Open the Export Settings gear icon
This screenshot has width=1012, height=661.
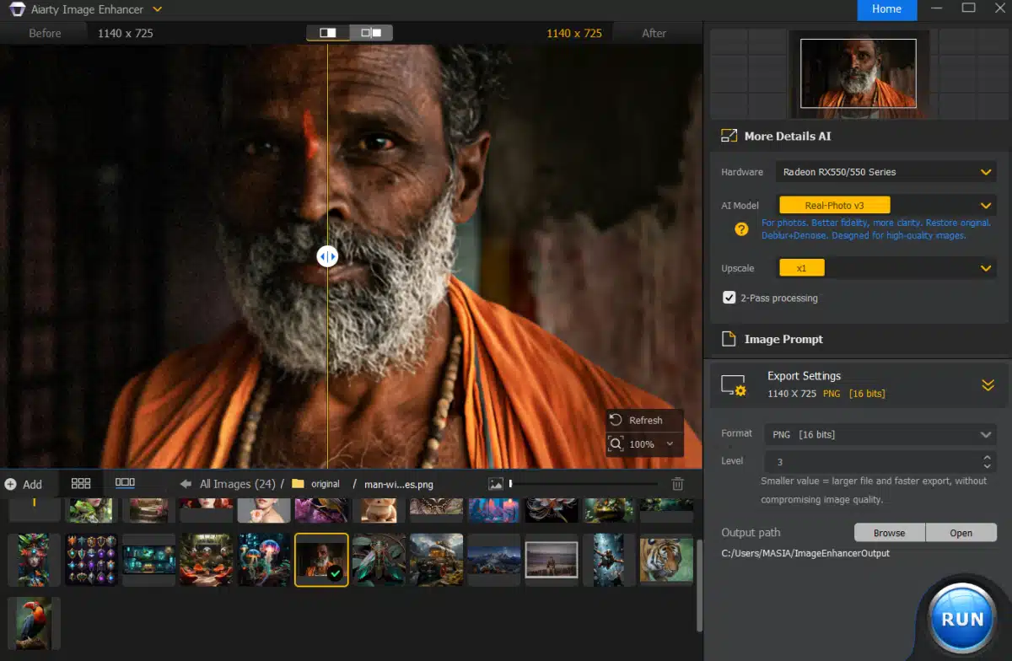pos(733,384)
